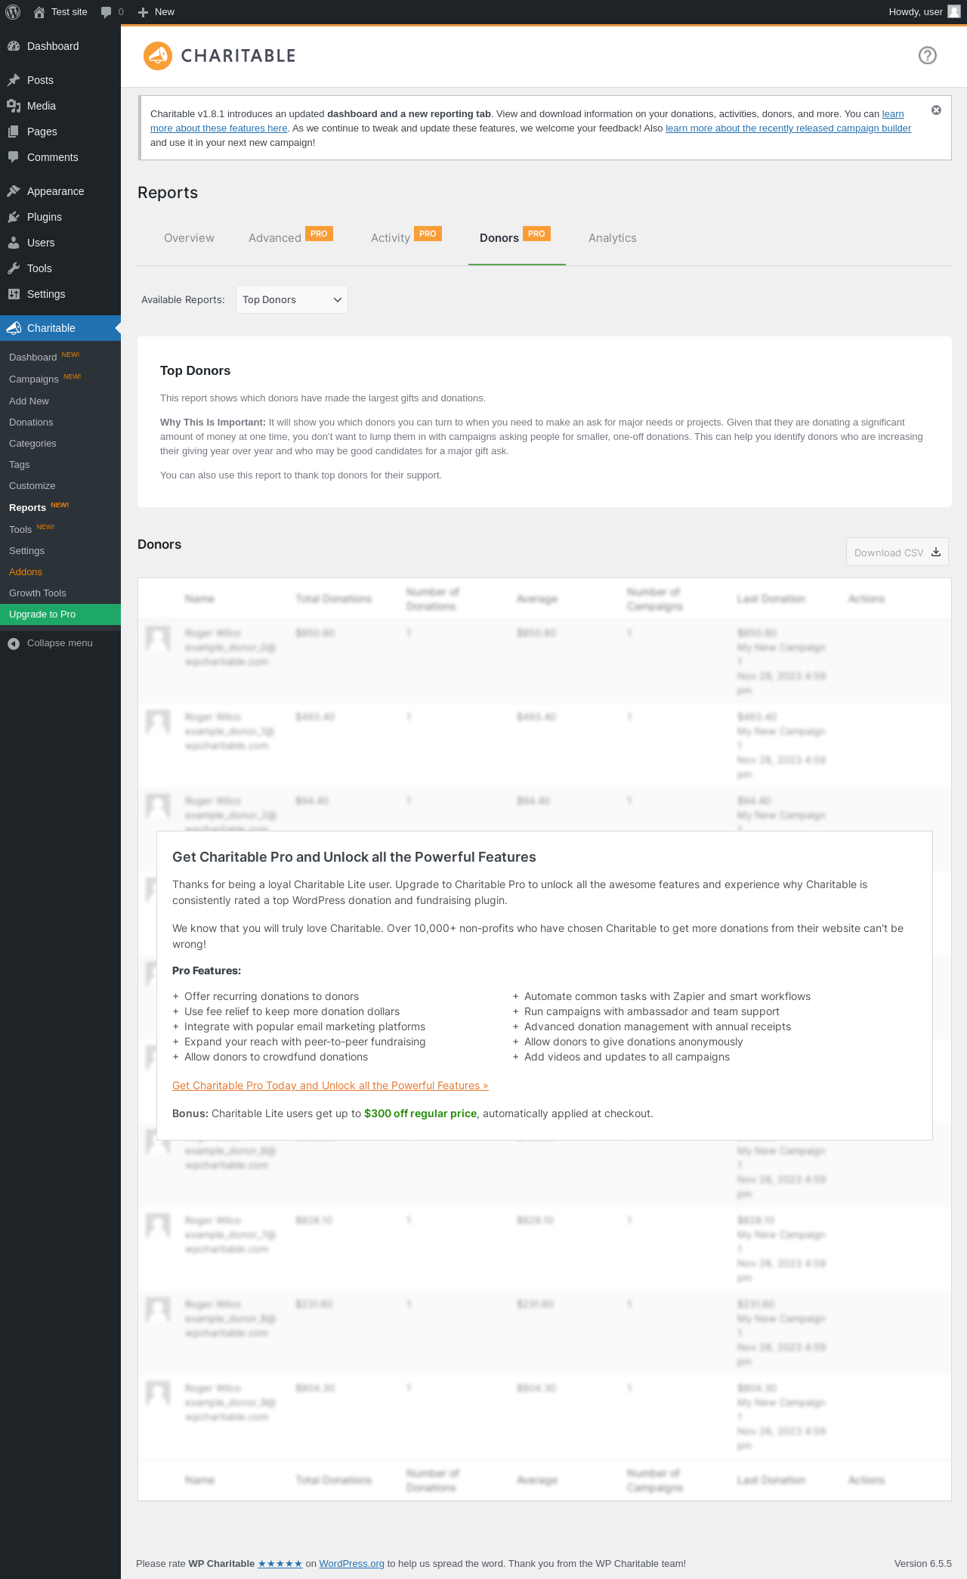Click Version 6.5.5 text in footer
The width and height of the screenshot is (967, 1579).
tap(922, 1563)
